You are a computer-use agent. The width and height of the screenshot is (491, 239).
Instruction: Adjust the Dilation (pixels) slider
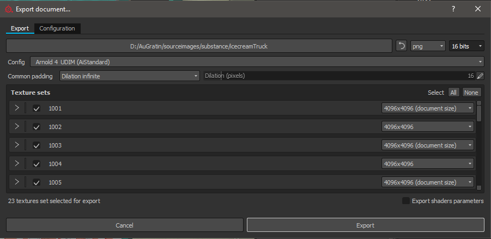click(339, 76)
